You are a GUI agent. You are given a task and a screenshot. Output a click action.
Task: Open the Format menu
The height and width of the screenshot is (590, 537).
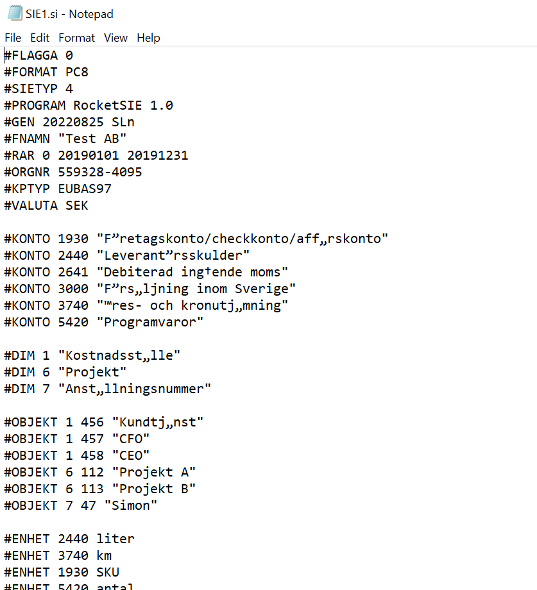pos(76,38)
